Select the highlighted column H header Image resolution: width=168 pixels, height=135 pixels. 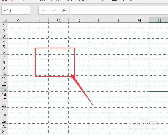[x=159, y=20]
